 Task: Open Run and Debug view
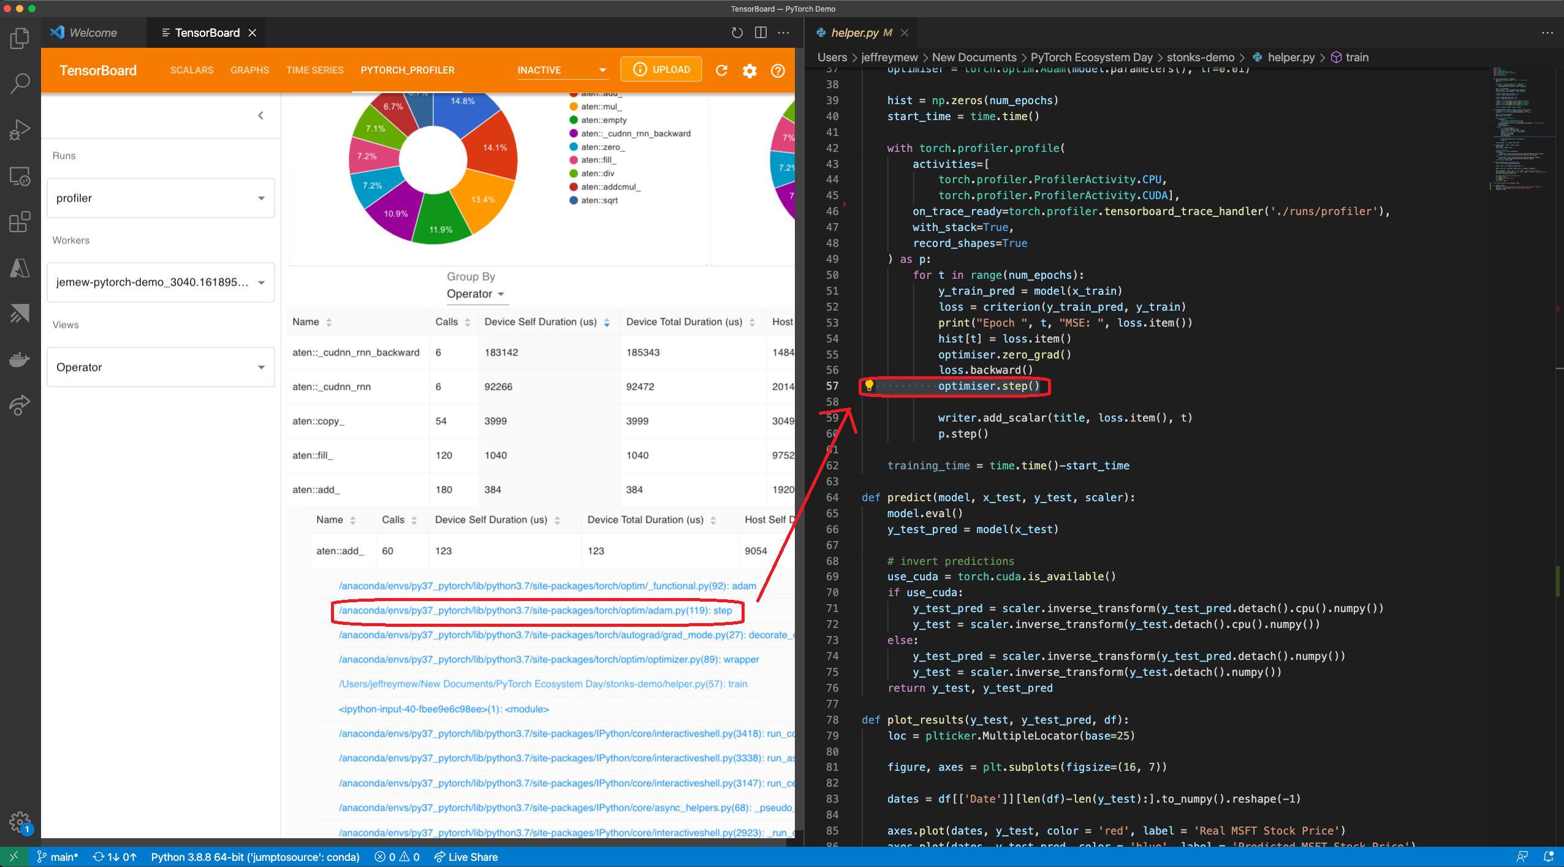20,130
